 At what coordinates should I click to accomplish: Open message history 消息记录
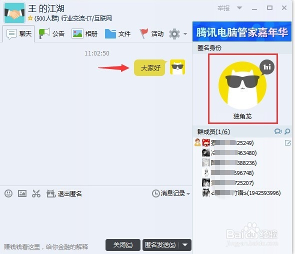click(x=169, y=193)
